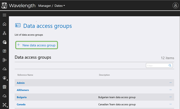The image size is (180, 109).
Task: Open the Canada data access group
Action: pos(21,104)
